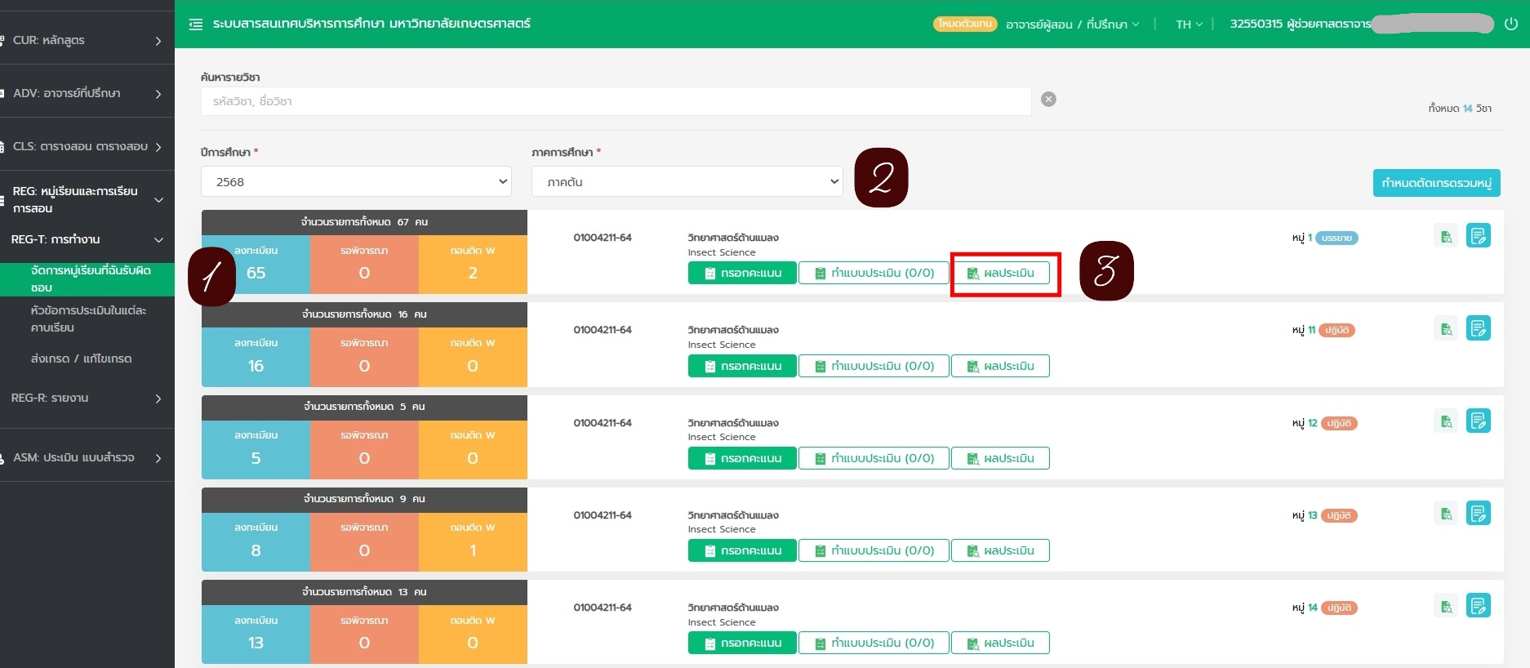This screenshot has width=1530, height=668.
Task: Open the role selector อาจารย์ผู้สอน / ที่ปรึกษา
Action: coord(1071,24)
